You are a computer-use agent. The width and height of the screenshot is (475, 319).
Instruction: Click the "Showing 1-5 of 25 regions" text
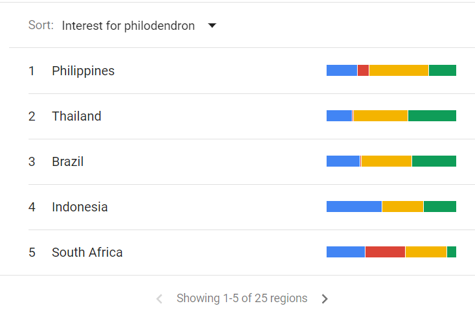point(242,298)
